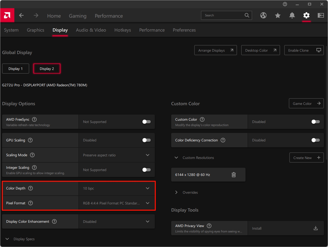Open the notifications bell icon
The height and width of the screenshot is (247, 328).
pos(292,15)
